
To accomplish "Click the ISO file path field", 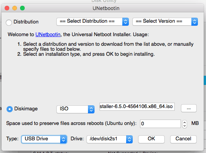I will 137,106.
